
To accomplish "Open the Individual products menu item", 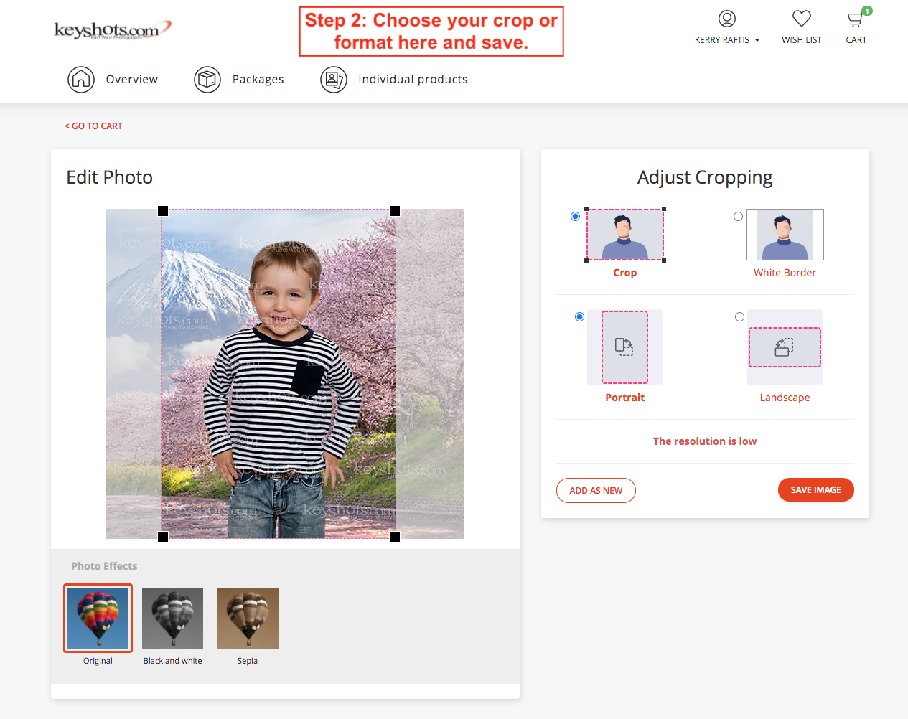I will 413,80.
